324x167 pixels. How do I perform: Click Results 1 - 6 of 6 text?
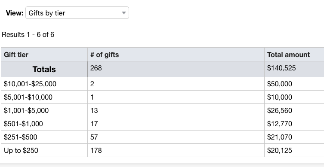[x=28, y=34]
